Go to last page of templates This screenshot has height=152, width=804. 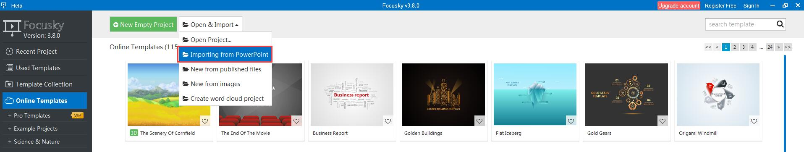(788, 47)
